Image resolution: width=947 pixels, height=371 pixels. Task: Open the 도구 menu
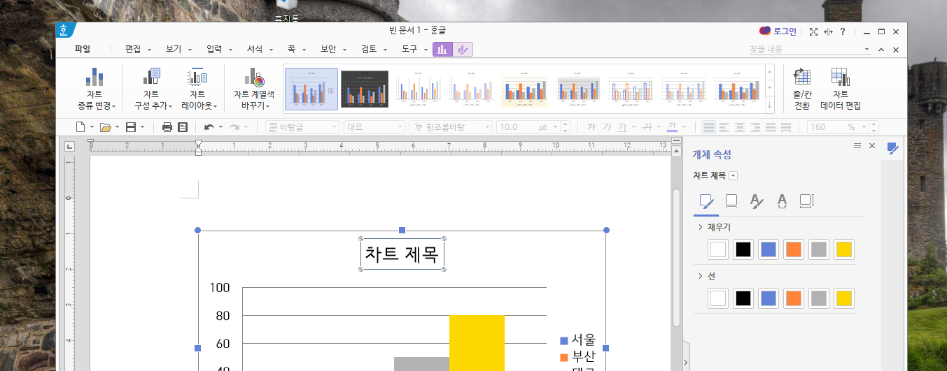409,50
